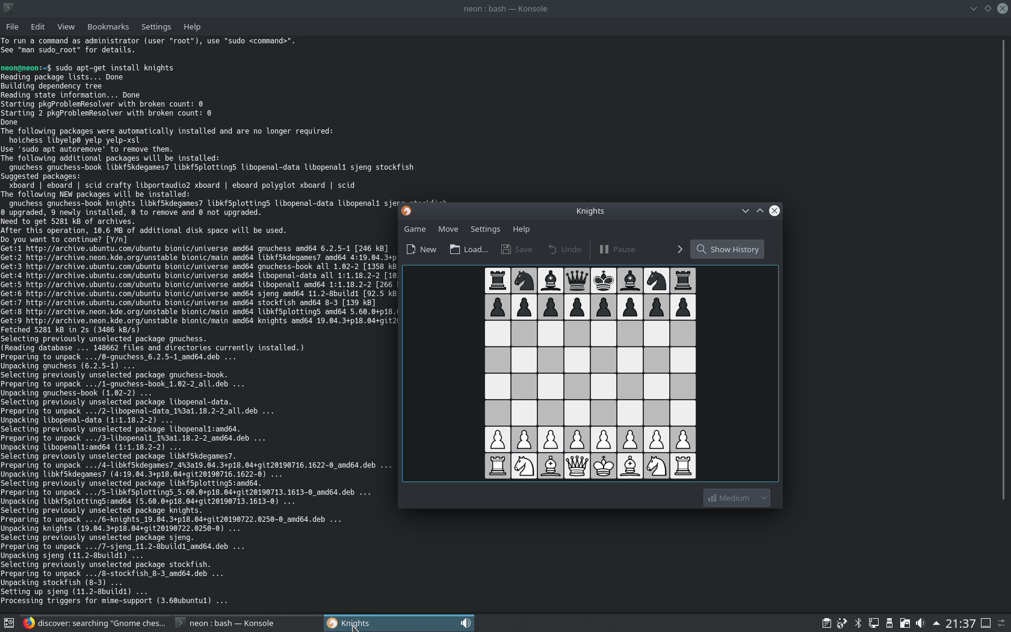The image size is (1011, 632).
Task: Load a saved game in Knights
Action: (469, 249)
